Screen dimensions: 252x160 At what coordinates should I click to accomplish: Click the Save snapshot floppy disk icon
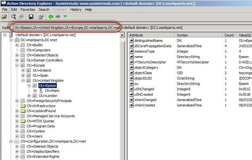[x=31, y=17]
